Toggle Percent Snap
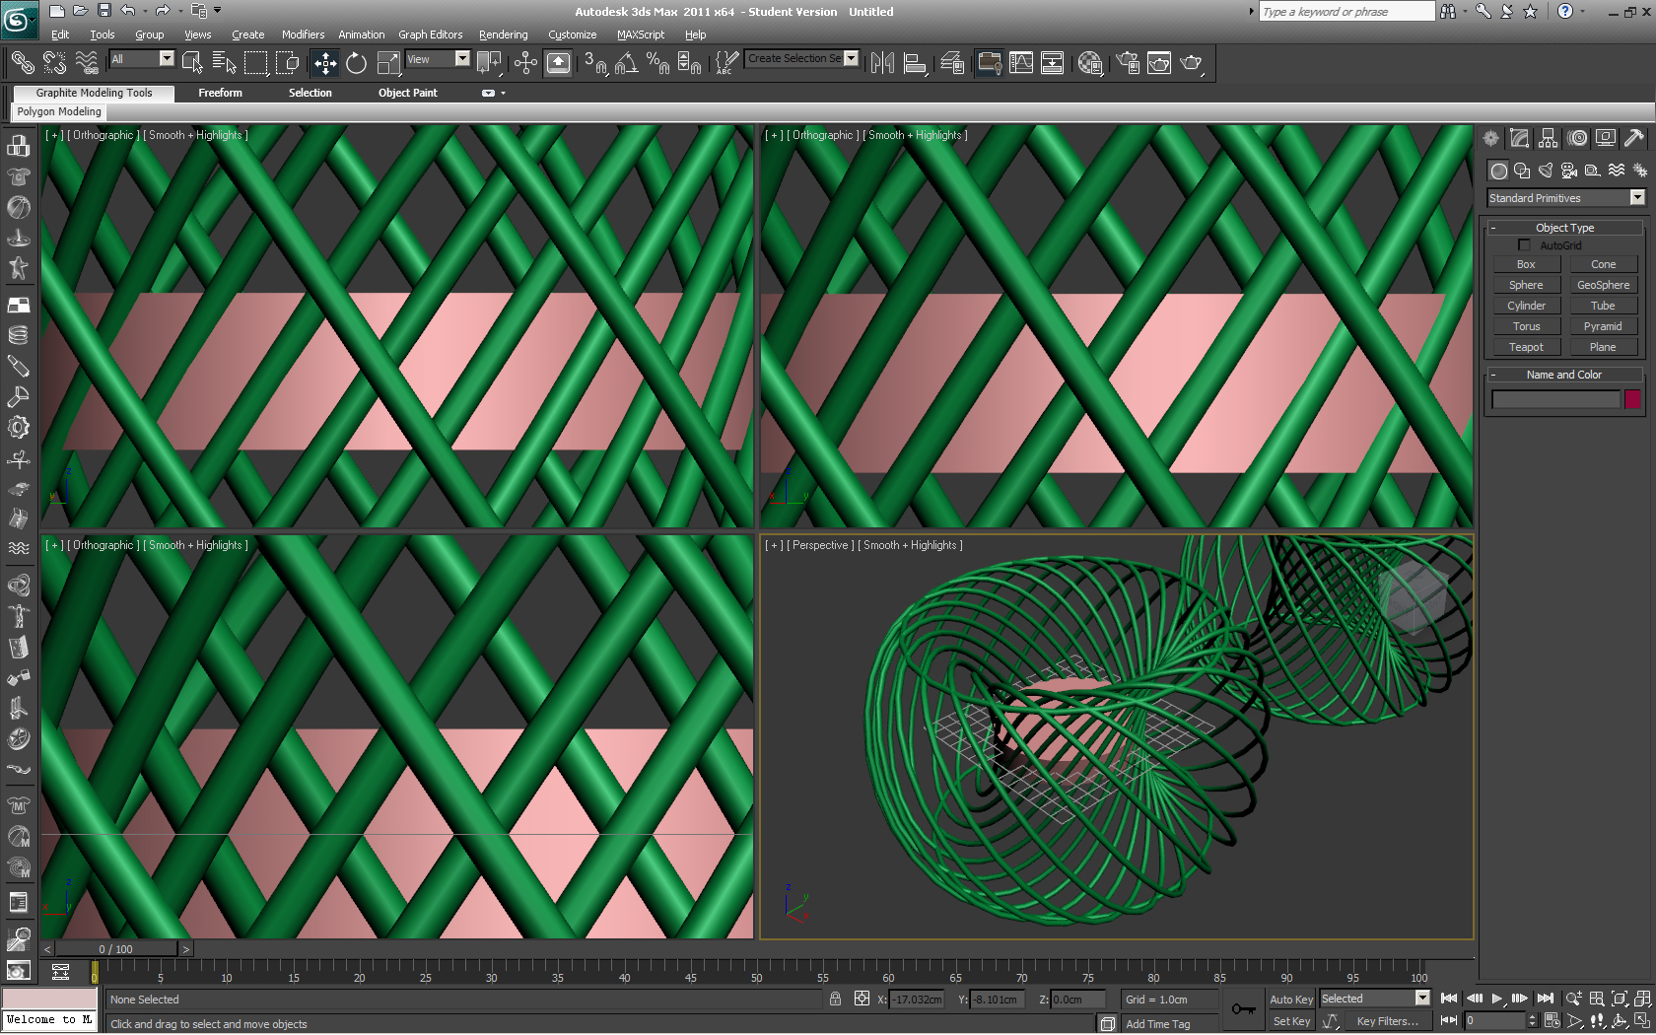Image resolution: width=1656 pixels, height=1035 pixels. pyautogui.click(x=658, y=63)
